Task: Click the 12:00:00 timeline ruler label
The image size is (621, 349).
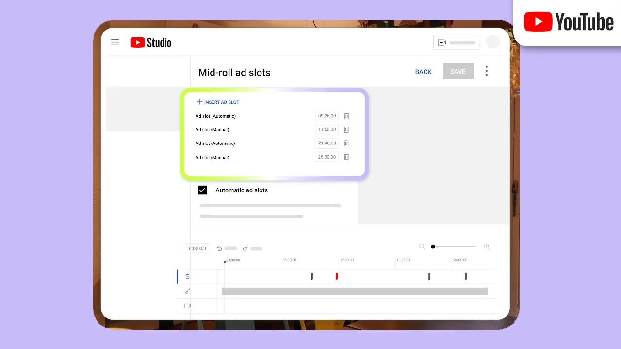Action: (347, 260)
